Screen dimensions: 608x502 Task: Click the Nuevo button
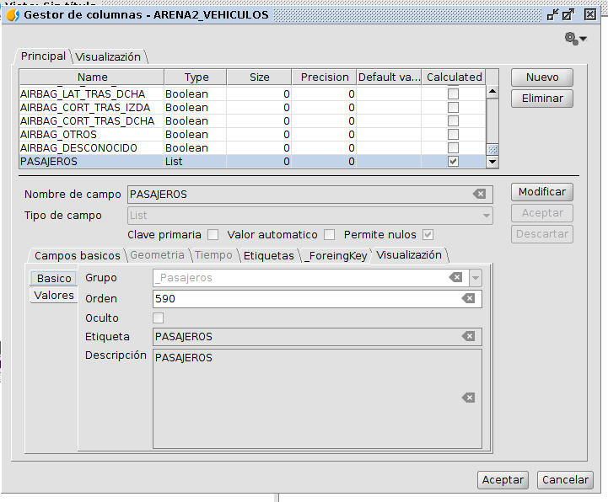[541, 77]
